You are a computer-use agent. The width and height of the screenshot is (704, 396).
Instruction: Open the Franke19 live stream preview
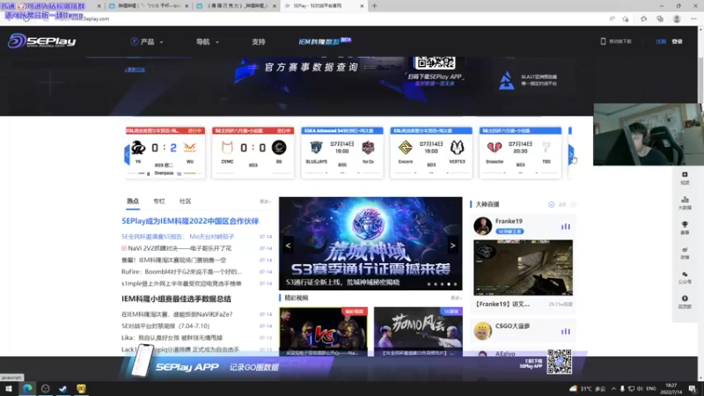[523, 268]
